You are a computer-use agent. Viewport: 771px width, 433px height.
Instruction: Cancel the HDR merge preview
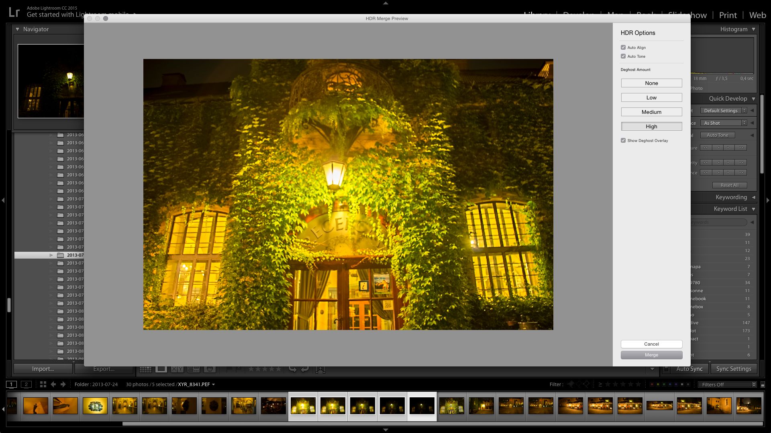tap(651, 344)
